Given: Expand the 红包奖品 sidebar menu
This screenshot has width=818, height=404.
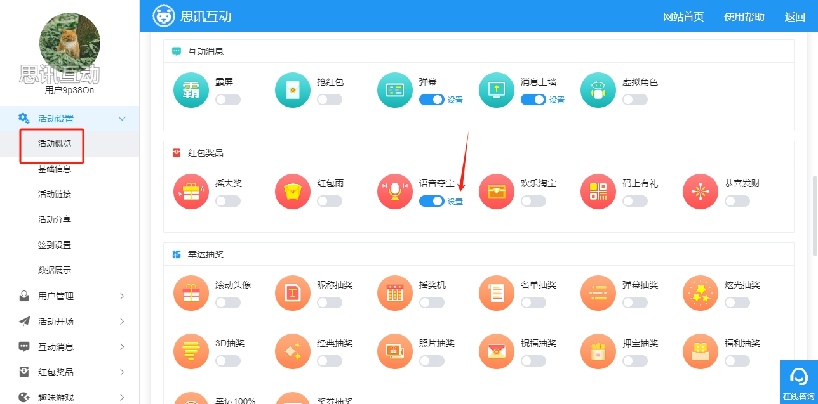Looking at the screenshot, I should (x=70, y=372).
